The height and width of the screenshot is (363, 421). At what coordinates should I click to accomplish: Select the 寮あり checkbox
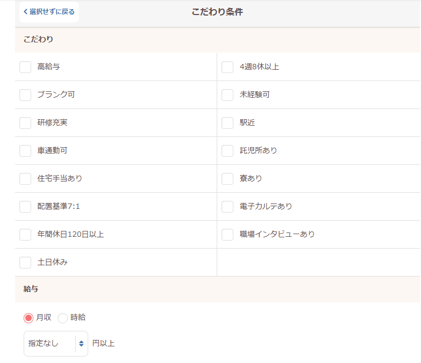click(x=227, y=179)
